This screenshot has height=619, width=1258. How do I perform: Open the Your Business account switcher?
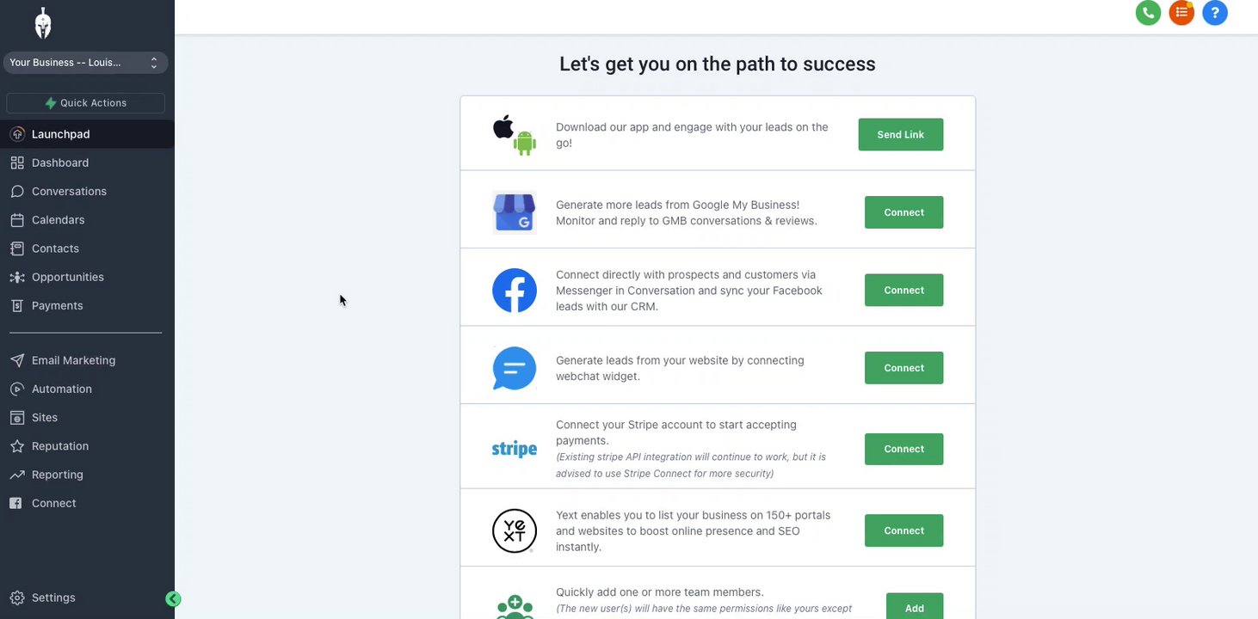[85, 63]
